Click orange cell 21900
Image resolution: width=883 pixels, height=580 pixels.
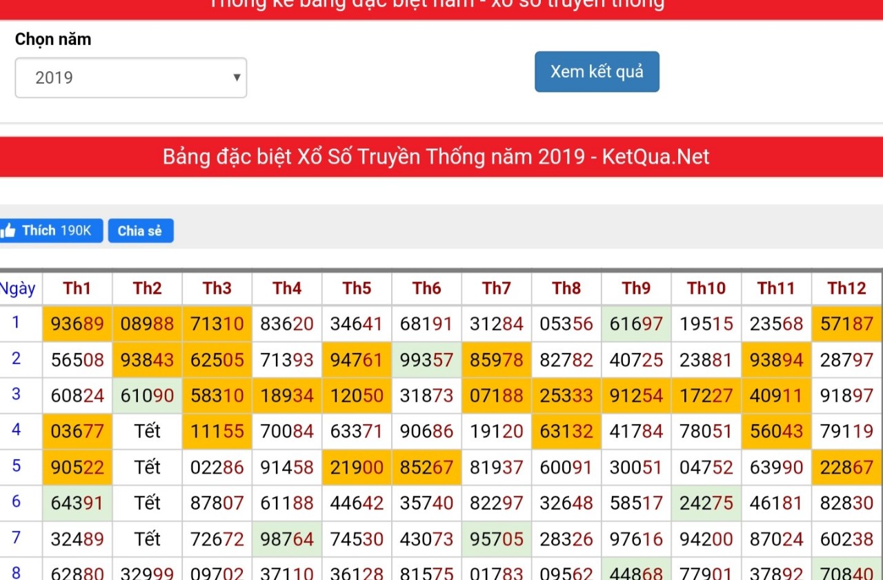[357, 467]
